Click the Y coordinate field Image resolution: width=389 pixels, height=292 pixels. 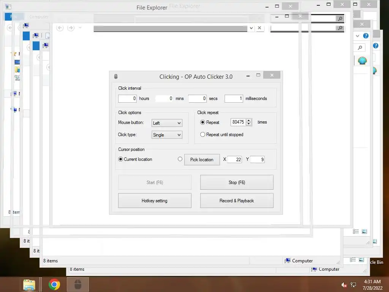pos(257,159)
